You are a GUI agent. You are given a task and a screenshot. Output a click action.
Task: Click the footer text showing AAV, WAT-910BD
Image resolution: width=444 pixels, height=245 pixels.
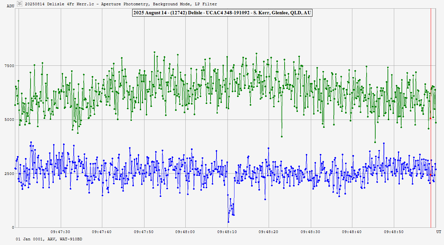(x=49, y=239)
